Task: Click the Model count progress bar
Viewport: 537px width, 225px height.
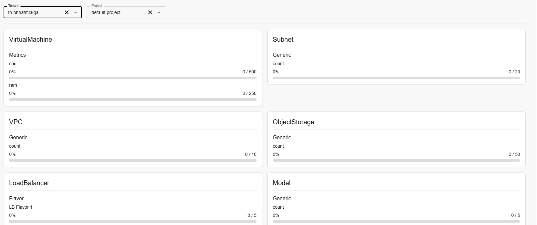Action: 396,221
